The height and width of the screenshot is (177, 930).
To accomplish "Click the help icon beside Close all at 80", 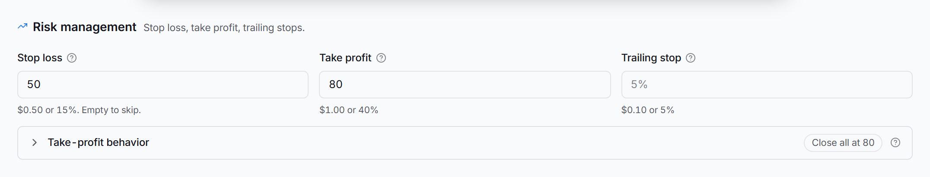I will tap(895, 142).
